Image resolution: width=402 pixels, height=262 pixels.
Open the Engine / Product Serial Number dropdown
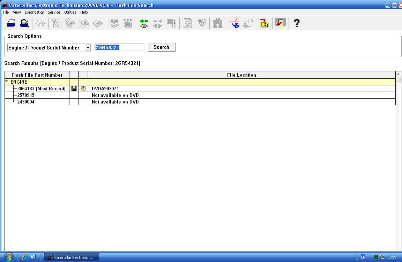(x=88, y=48)
